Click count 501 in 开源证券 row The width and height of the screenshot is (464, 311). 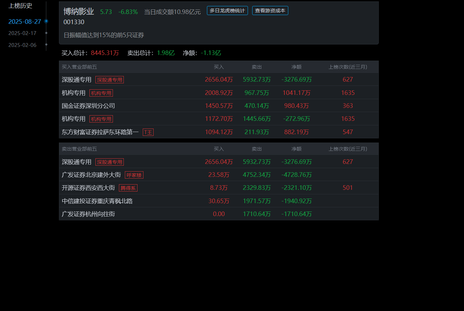[x=348, y=188]
